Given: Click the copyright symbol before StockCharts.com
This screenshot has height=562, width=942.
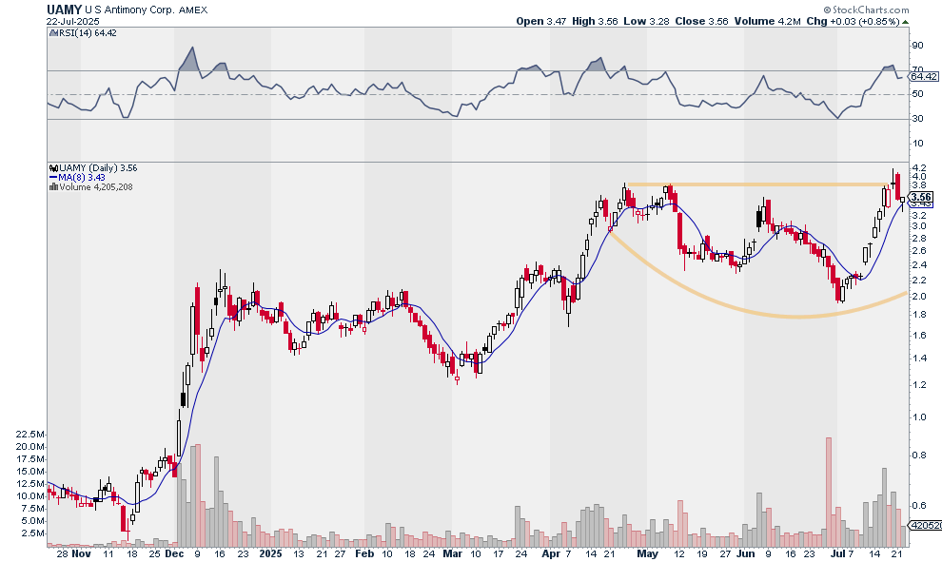Looking at the screenshot, I should pos(827,10).
